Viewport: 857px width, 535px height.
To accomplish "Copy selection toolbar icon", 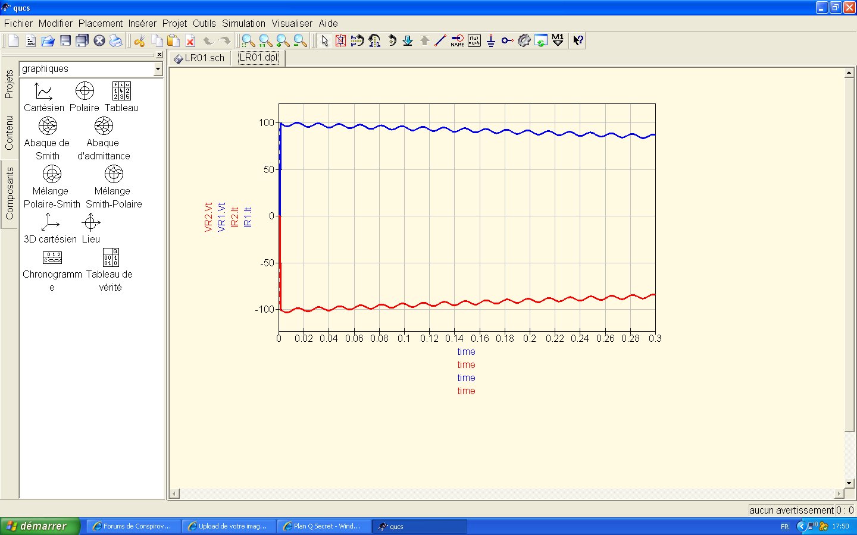I will [x=157, y=40].
